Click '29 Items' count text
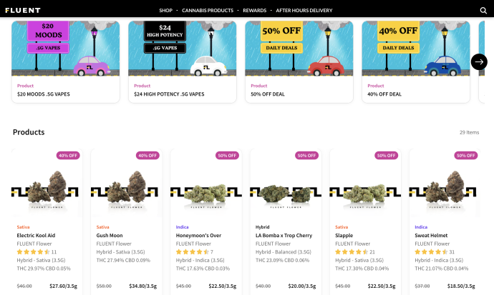The width and height of the screenshot is (494, 295). click(469, 132)
